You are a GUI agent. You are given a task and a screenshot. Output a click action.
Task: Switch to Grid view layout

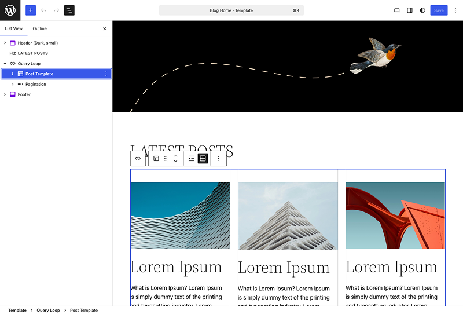(203, 159)
